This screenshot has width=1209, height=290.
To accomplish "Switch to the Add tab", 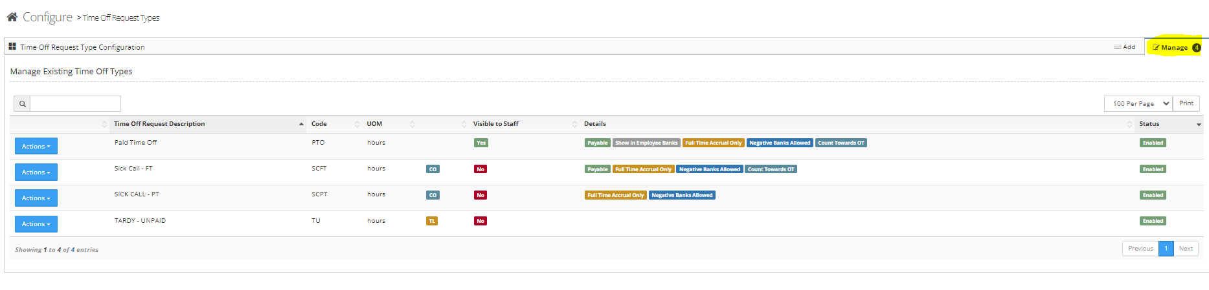I will pos(1125,47).
